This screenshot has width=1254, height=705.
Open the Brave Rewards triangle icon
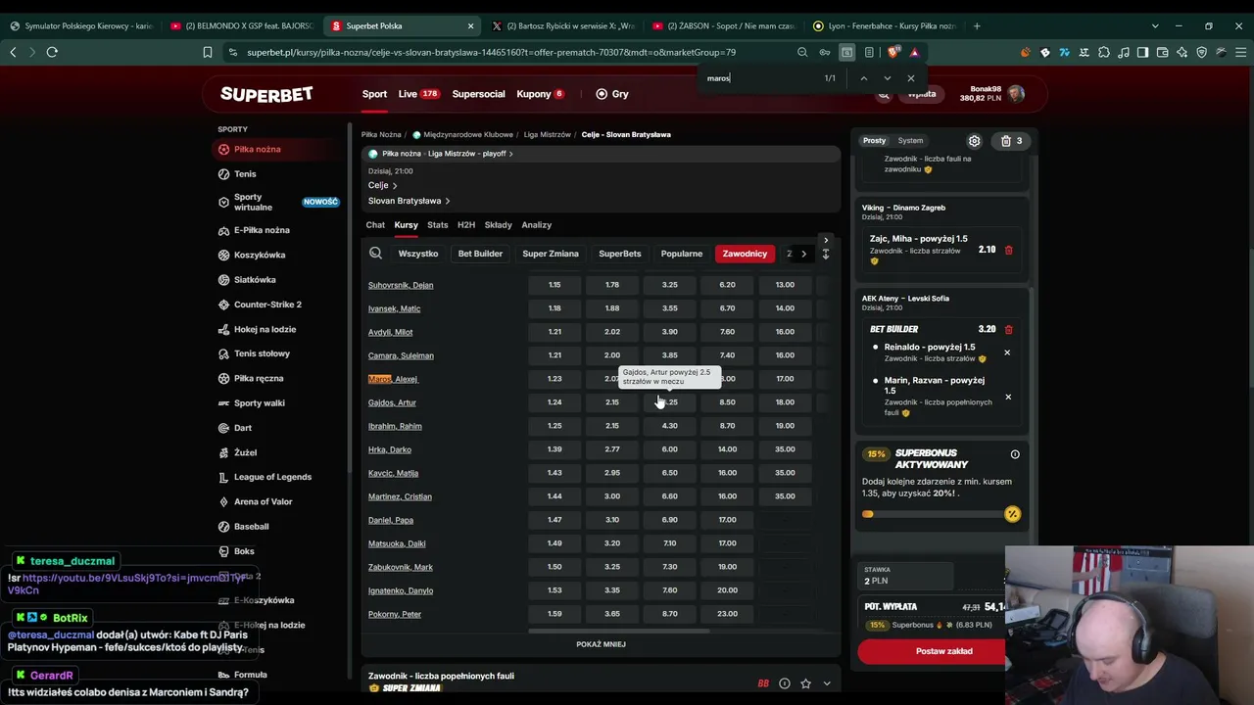(x=914, y=52)
